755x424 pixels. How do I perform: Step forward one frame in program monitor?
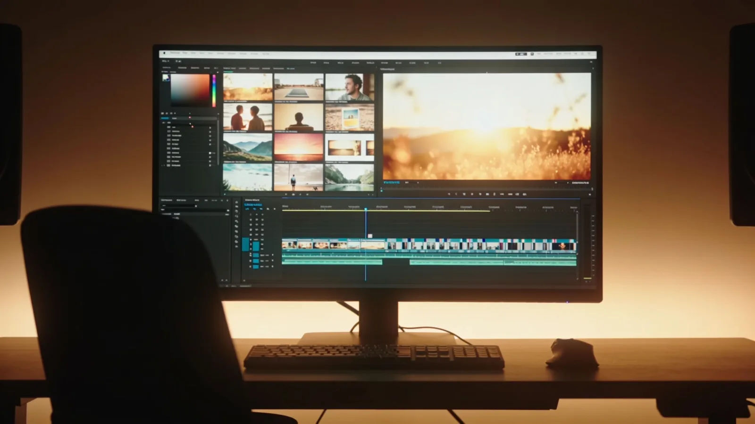click(x=495, y=194)
